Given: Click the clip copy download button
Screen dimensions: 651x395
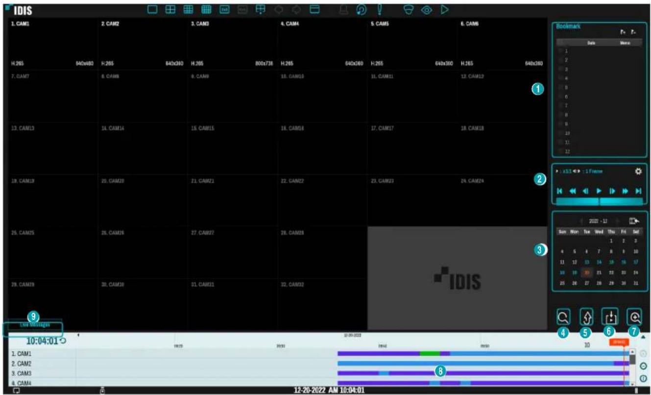Looking at the screenshot, I should point(610,317).
